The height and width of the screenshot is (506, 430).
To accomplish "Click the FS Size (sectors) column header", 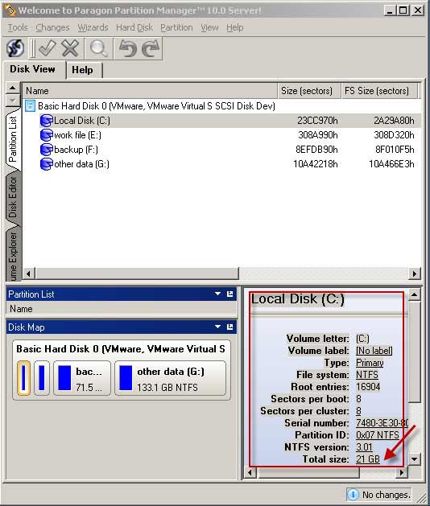I will [379, 91].
